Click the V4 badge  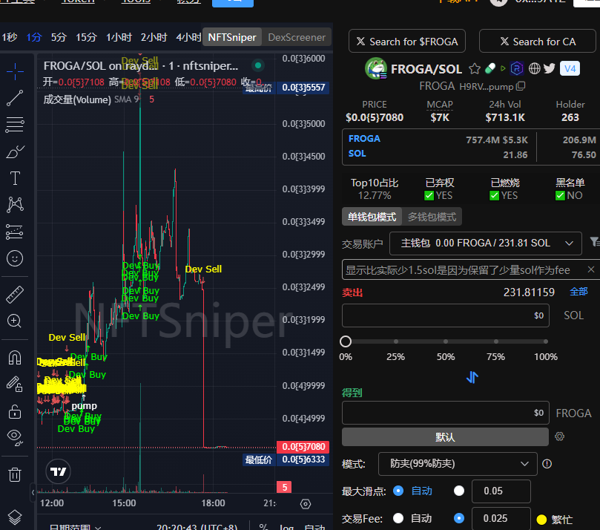pyautogui.click(x=570, y=68)
